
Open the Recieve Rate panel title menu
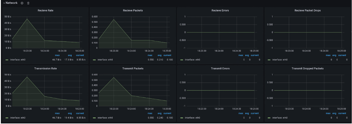[45, 10]
